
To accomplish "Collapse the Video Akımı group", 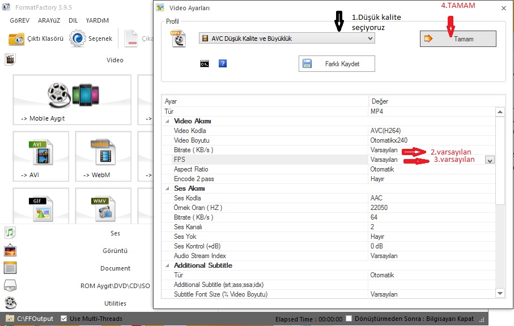I will pos(167,121).
